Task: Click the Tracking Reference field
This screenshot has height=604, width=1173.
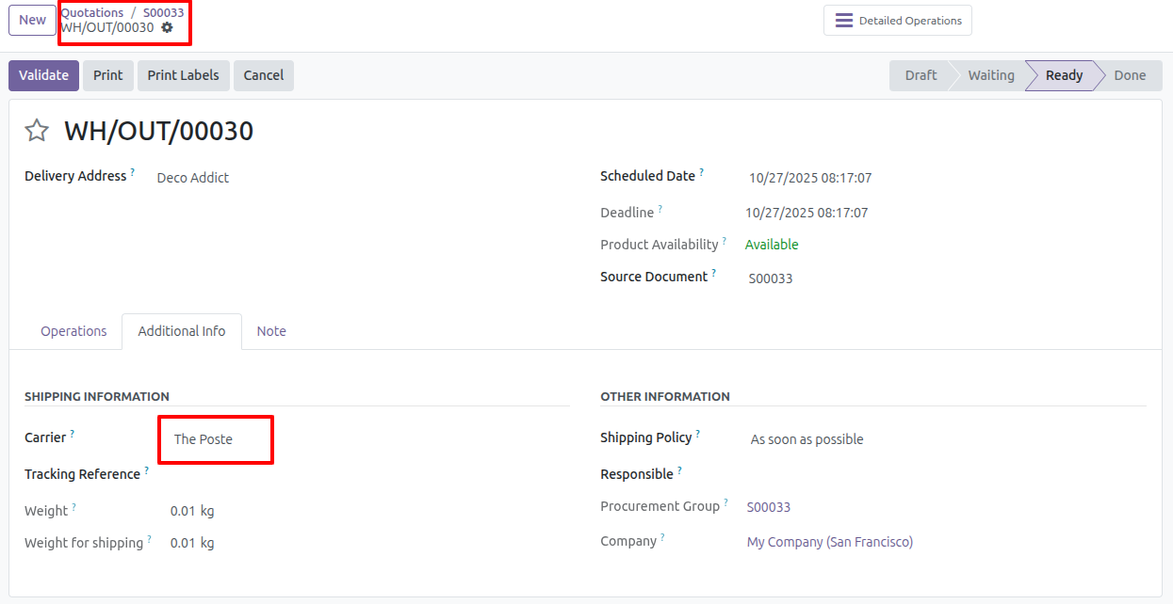Action: 369,474
